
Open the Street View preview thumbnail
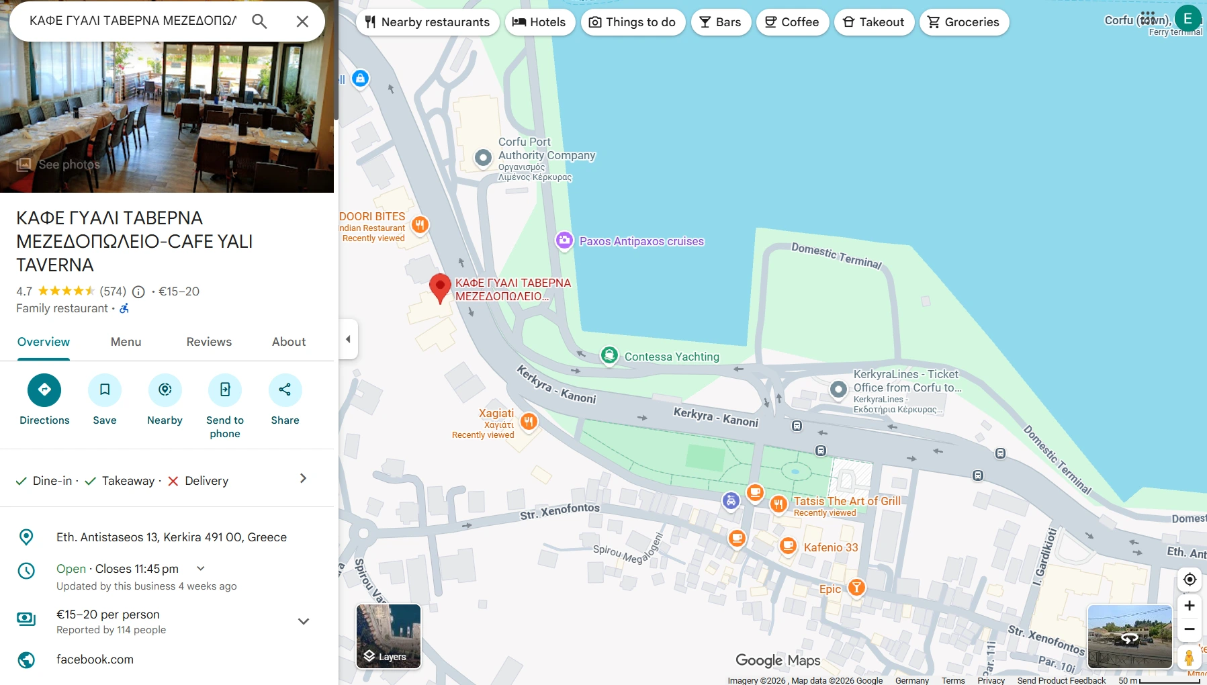click(x=1130, y=636)
